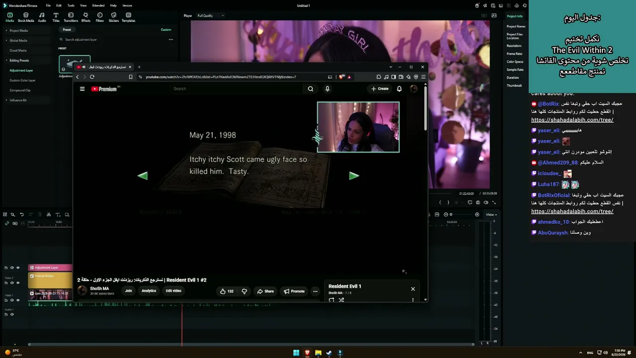Open Filmora Tools menu
This screenshot has height=358, width=636.
tap(71, 5)
